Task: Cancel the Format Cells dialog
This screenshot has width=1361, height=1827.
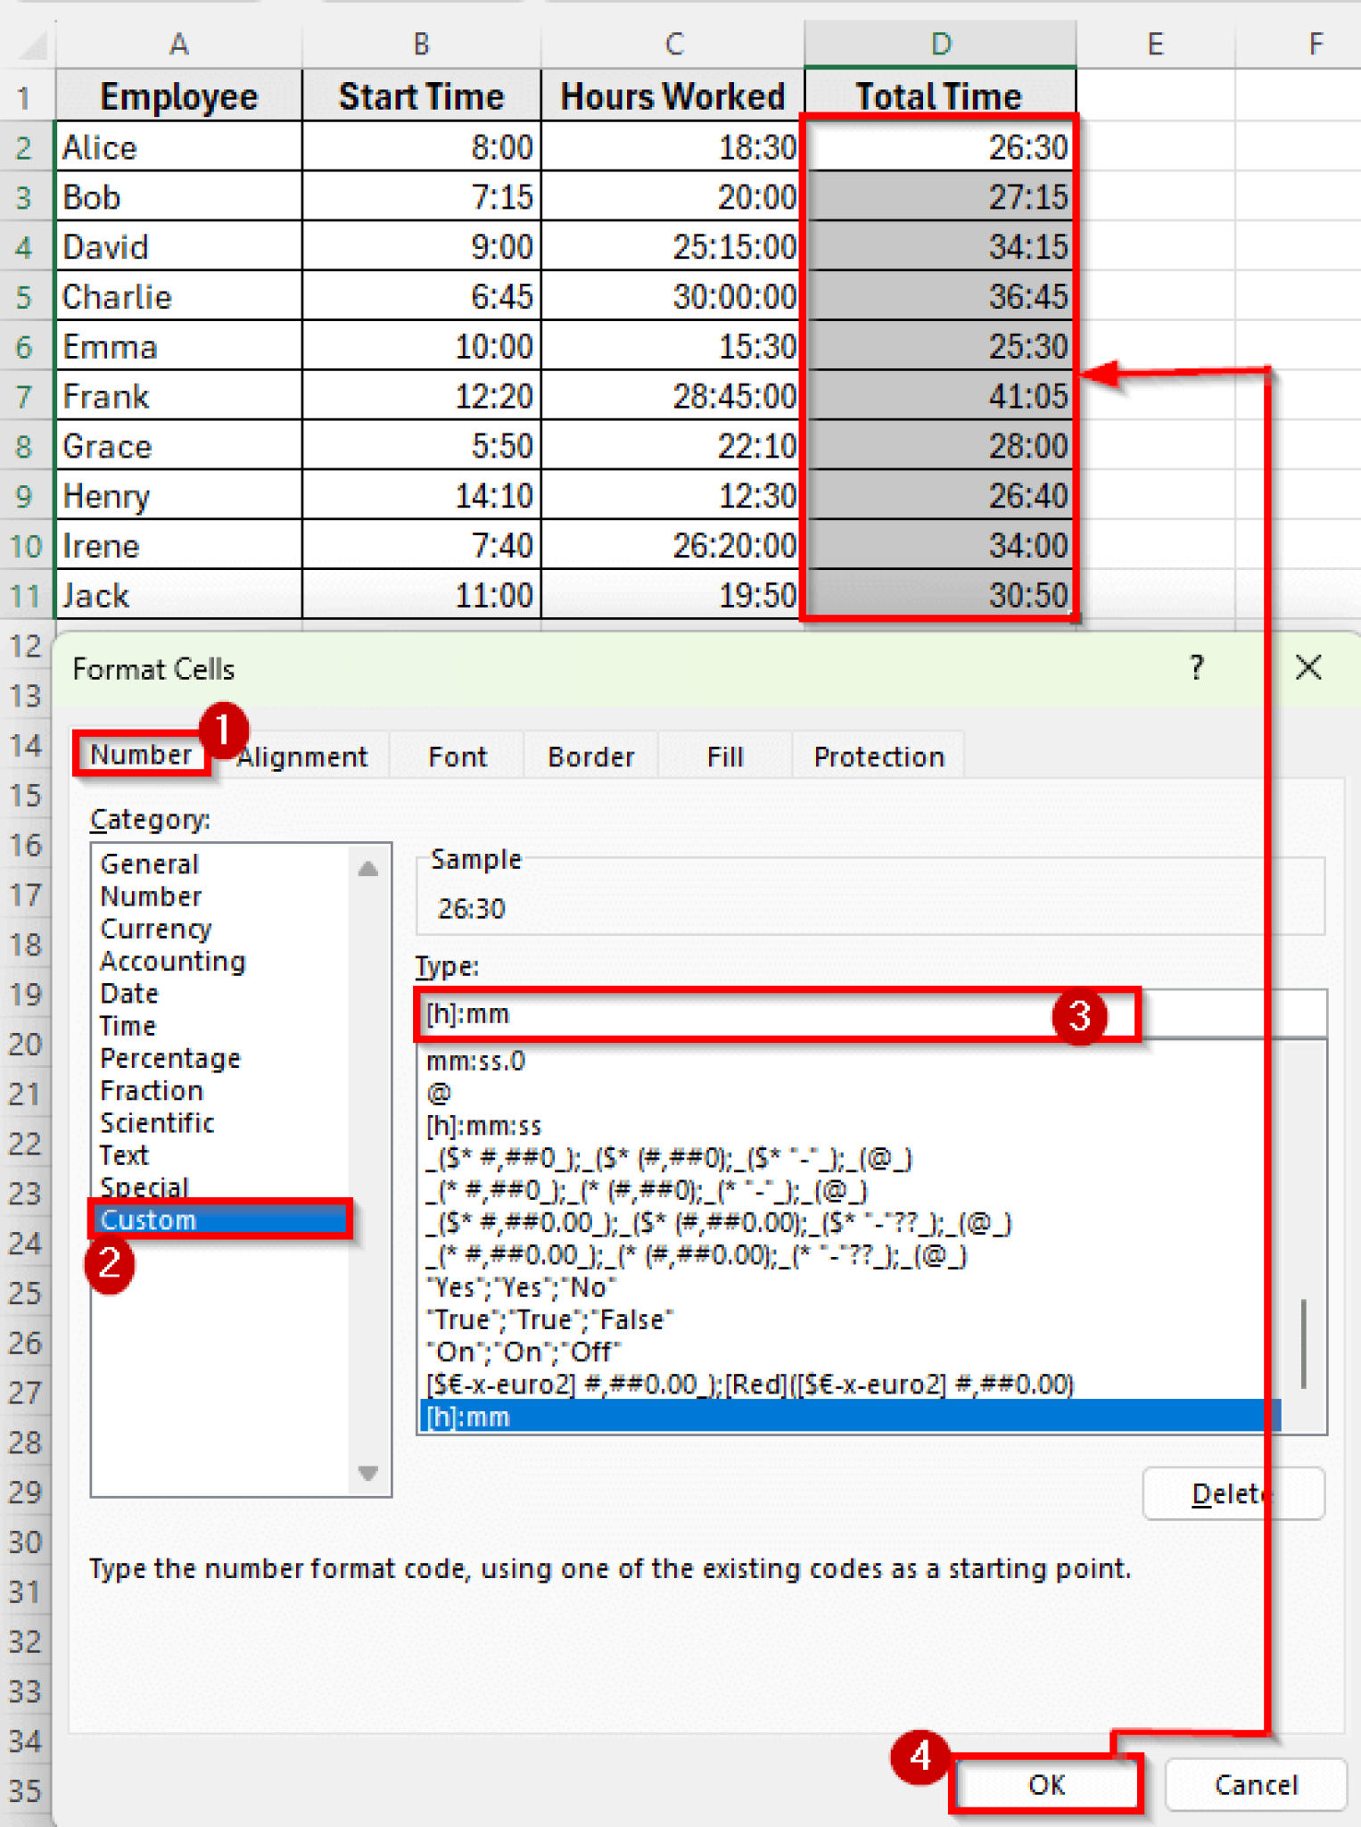Action: click(x=1255, y=1784)
